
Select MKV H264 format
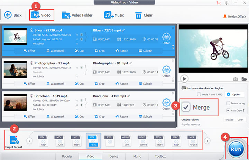[x=60, y=141]
